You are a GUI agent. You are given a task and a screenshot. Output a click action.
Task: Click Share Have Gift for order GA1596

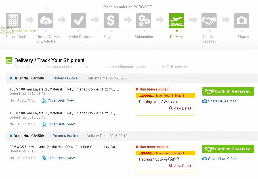pyautogui.click(x=222, y=101)
